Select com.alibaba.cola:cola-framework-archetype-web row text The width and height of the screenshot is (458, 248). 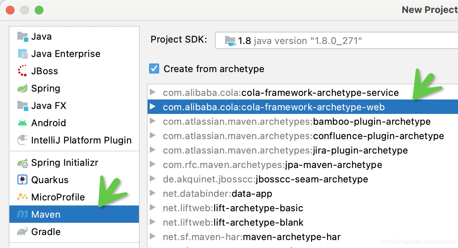click(274, 107)
